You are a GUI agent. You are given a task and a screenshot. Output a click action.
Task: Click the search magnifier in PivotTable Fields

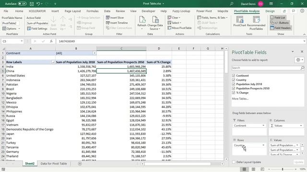coord(302,68)
